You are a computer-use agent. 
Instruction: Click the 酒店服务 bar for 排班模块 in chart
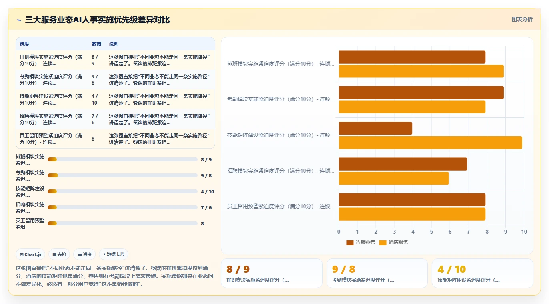click(421, 71)
